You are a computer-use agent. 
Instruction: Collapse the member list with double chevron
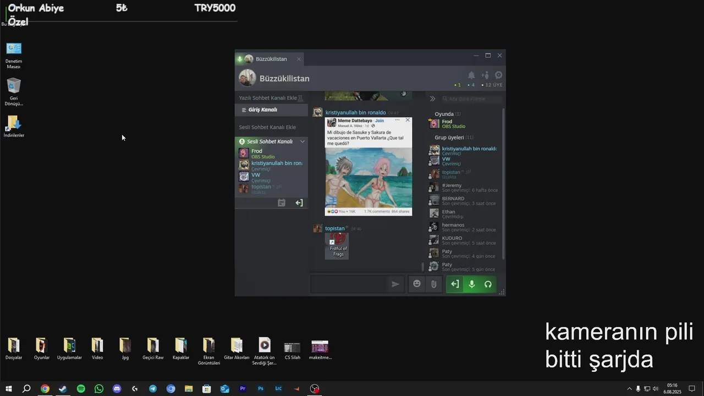coord(432,99)
